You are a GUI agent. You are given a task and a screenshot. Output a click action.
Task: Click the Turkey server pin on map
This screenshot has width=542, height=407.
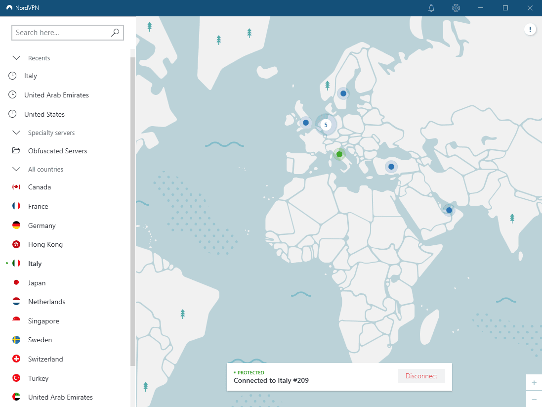[391, 167]
